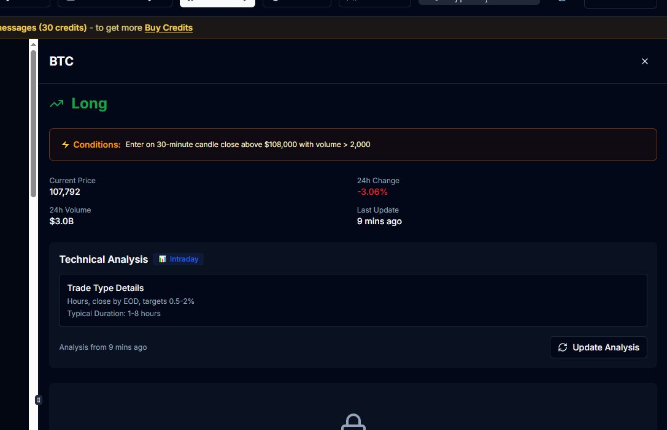Click the BTC panel title
Screen dimensions: 667x430
pyautogui.click(x=62, y=61)
